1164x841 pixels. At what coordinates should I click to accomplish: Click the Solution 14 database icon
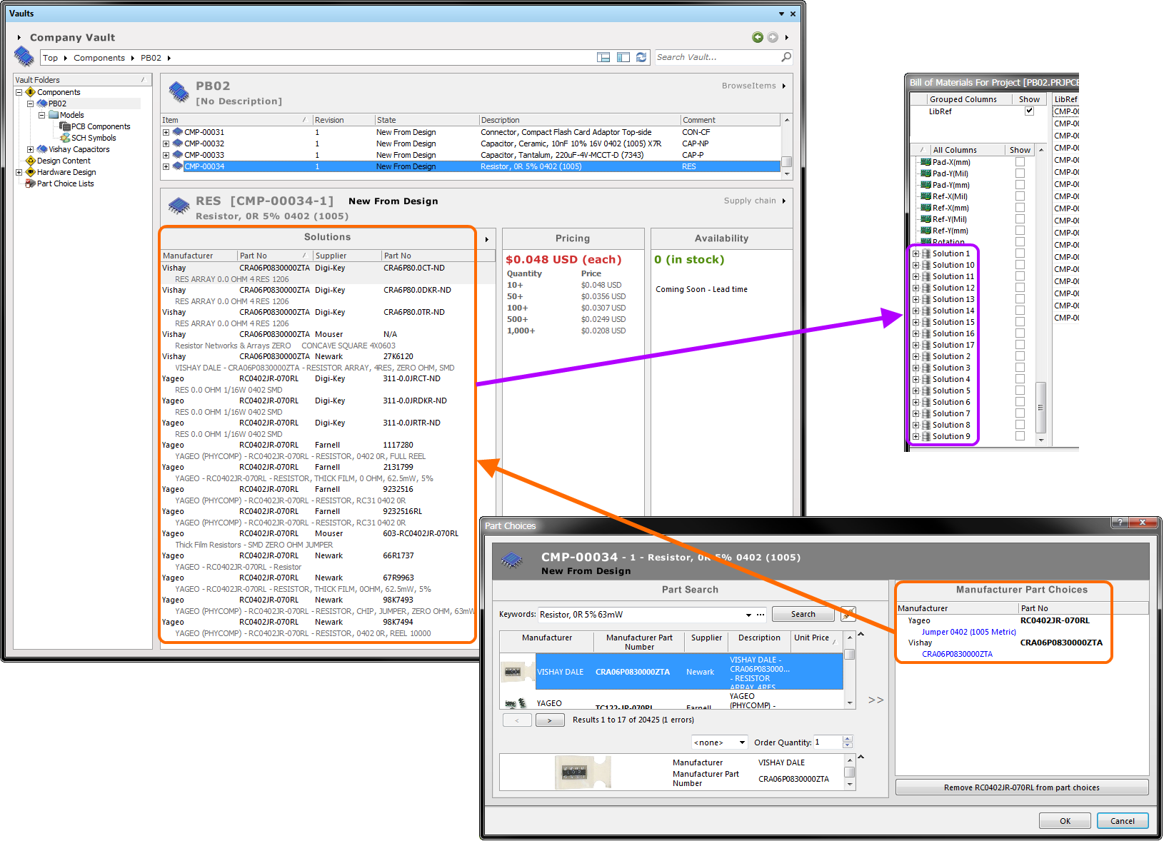tap(926, 311)
